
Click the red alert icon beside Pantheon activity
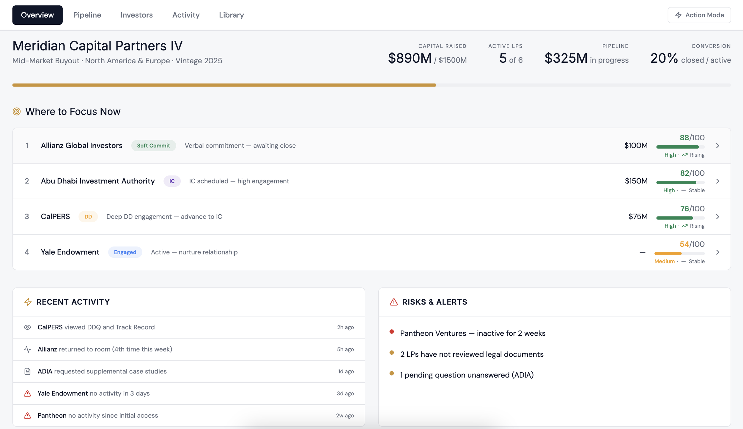pyautogui.click(x=27, y=416)
